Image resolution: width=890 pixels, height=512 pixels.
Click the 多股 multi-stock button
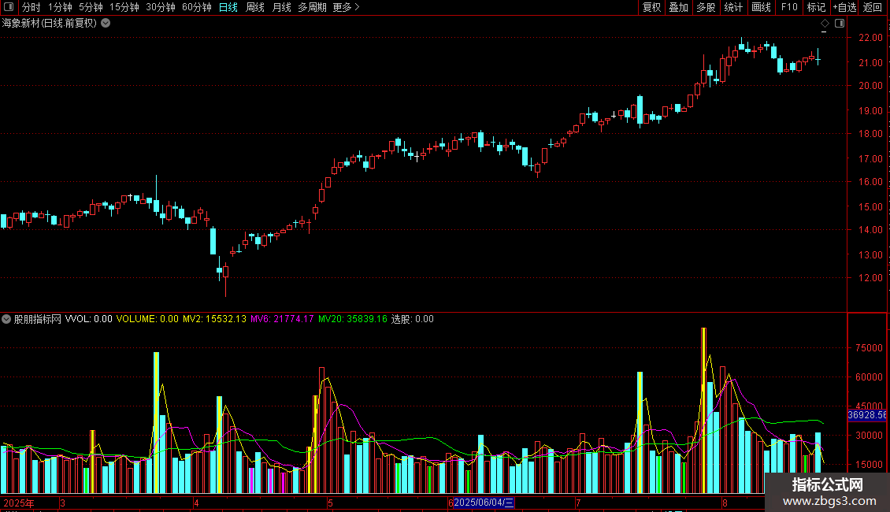(706, 7)
